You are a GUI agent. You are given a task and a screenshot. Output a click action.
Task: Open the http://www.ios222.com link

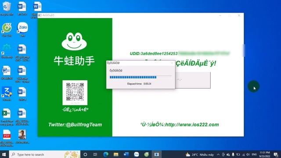coord(192,125)
